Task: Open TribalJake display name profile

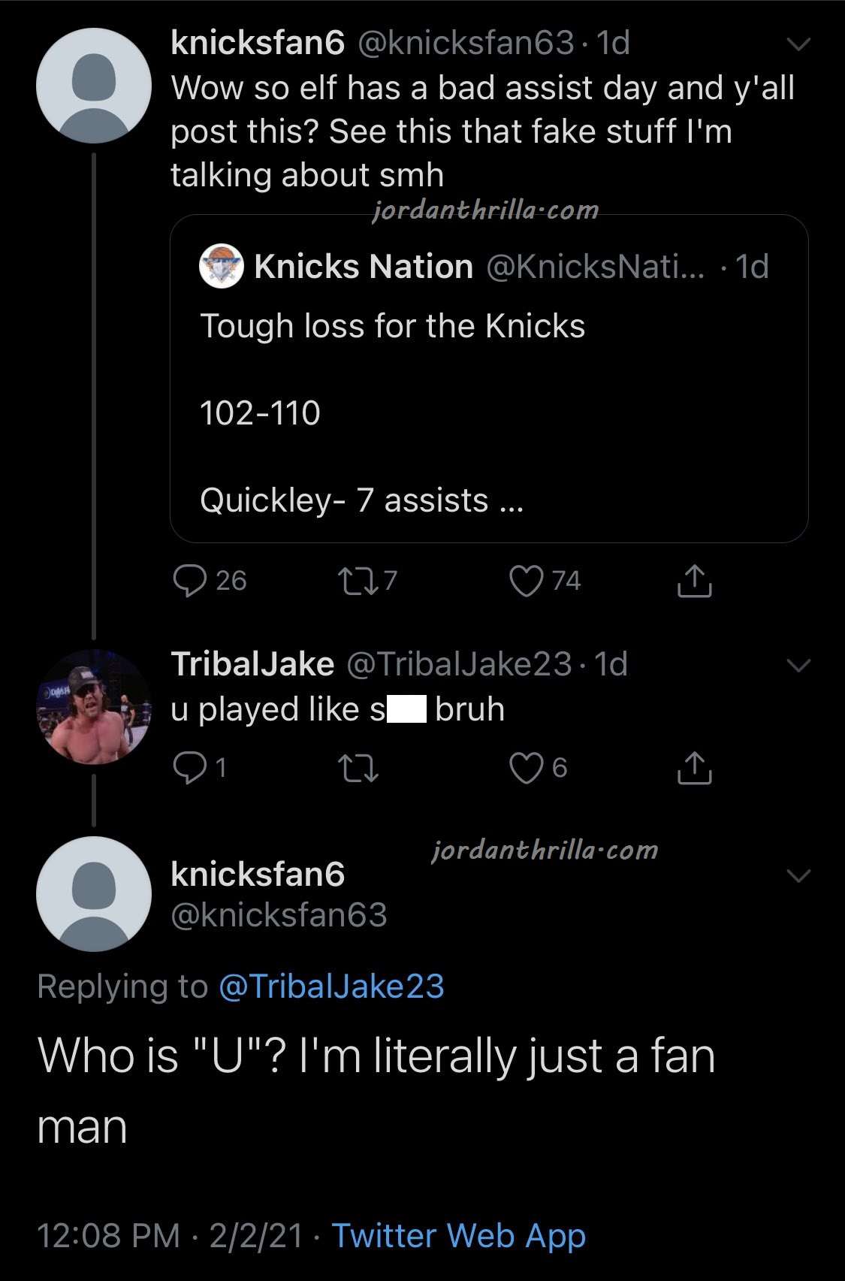Action: [x=252, y=664]
